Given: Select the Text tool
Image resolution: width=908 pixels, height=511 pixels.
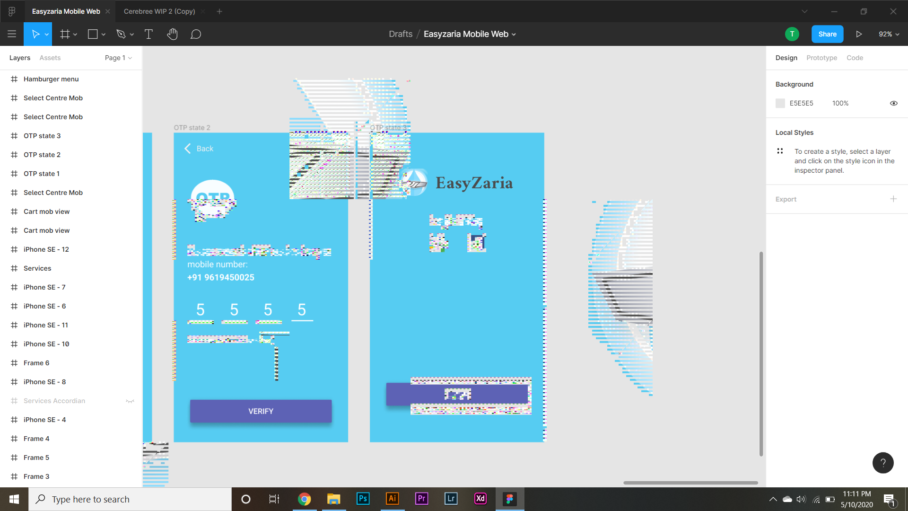Looking at the screenshot, I should pyautogui.click(x=148, y=34).
